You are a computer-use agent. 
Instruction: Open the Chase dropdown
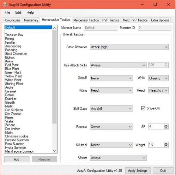tap(118, 158)
